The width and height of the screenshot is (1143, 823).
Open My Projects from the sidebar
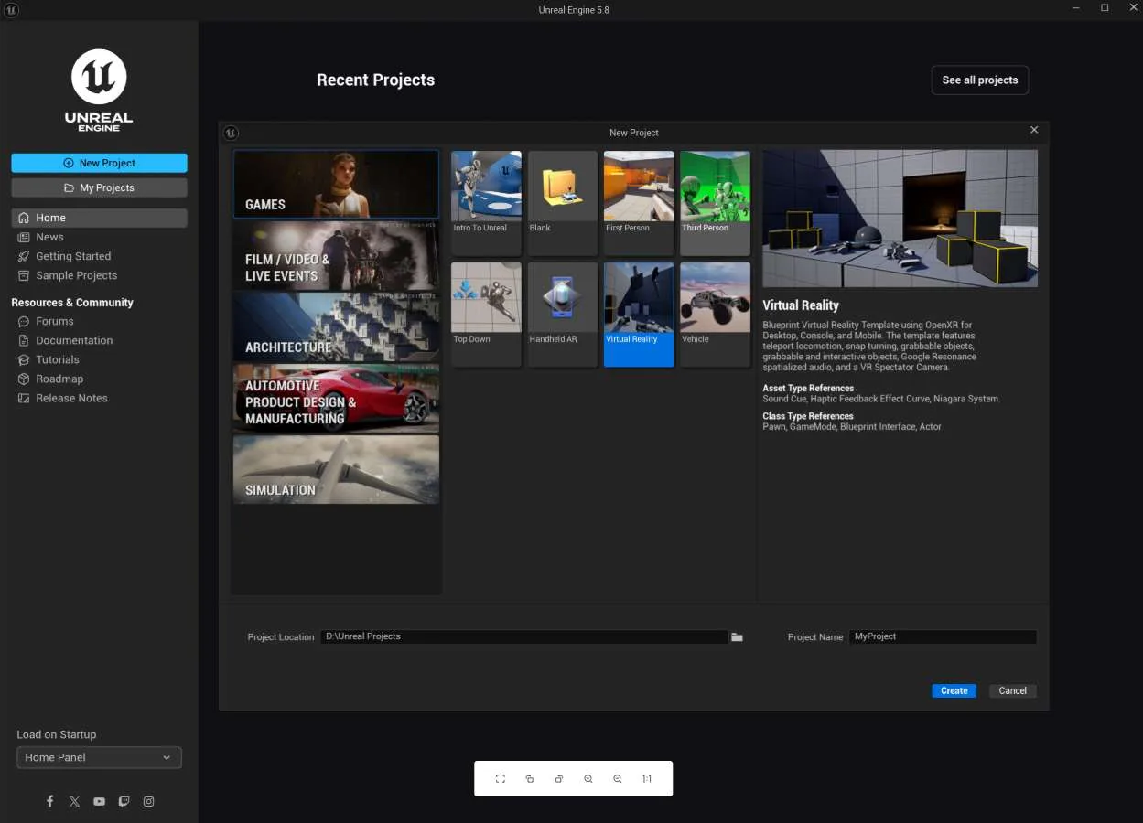(99, 187)
